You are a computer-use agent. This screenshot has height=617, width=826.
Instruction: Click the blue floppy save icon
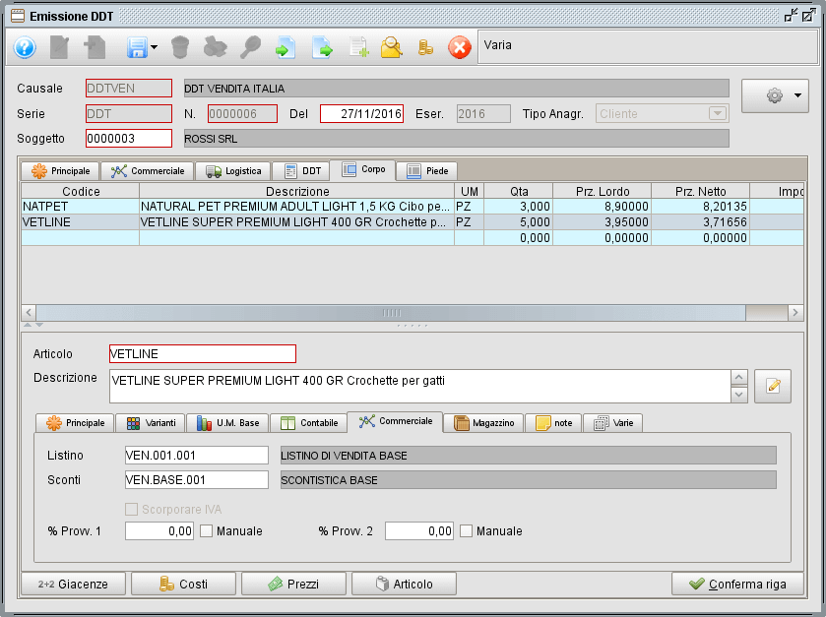(137, 48)
